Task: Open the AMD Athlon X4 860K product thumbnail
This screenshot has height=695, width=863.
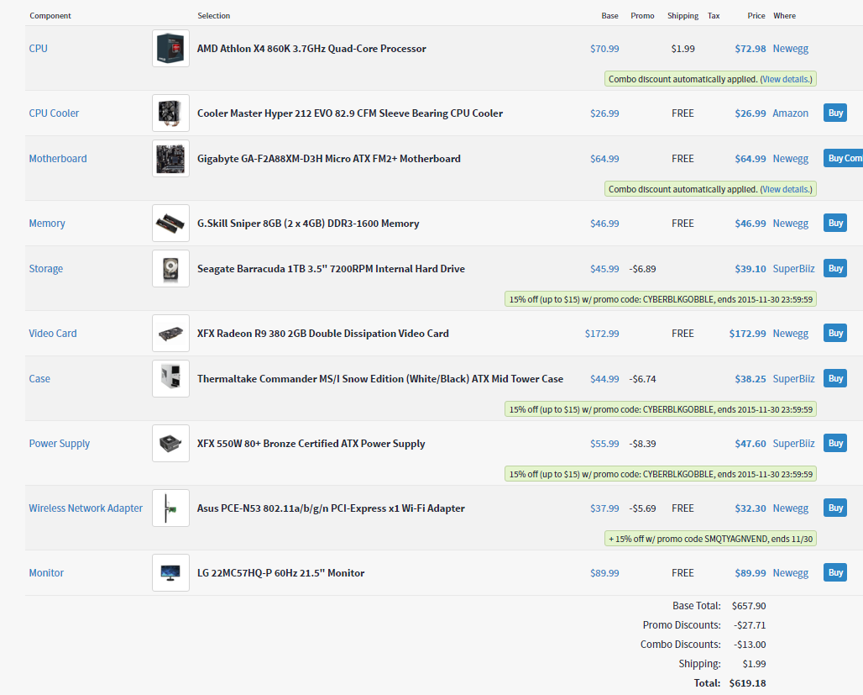Action: (170, 49)
